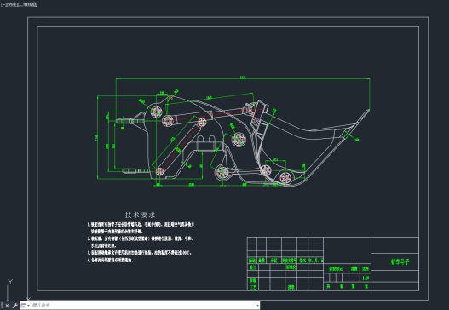449x310 pixels.
Task: Select the bottom-right bucket hinge pin circle
Action: [x=285, y=178]
